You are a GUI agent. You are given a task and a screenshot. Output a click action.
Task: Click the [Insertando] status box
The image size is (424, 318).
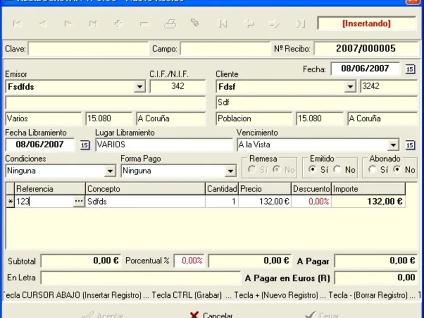(x=366, y=23)
